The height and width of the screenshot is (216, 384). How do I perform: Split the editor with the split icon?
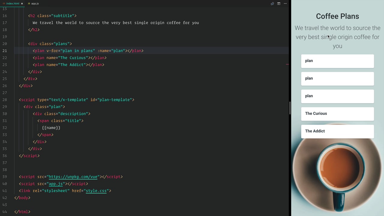279,4
